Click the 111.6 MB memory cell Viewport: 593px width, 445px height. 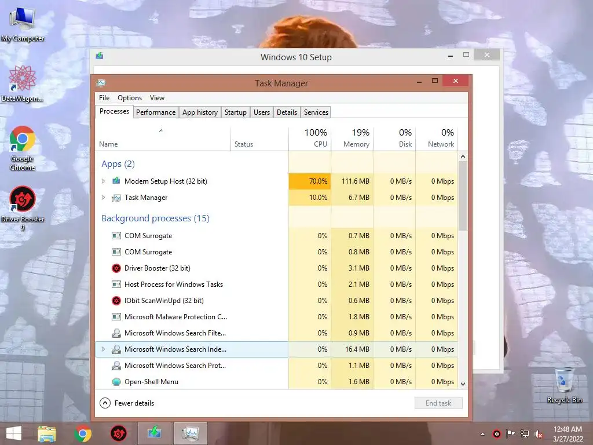352,181
